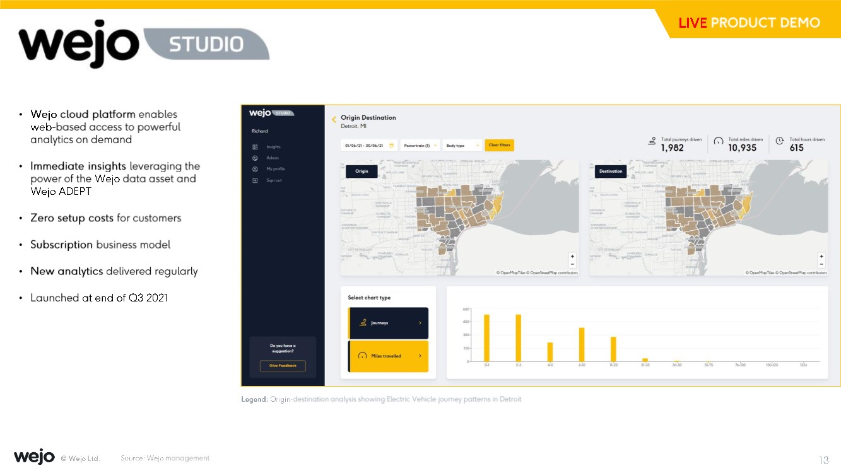Click the Detroit, MI subtitle
The height and width of the screenshot is (473, 841).
pyautogui.click(x=354, y=126)
